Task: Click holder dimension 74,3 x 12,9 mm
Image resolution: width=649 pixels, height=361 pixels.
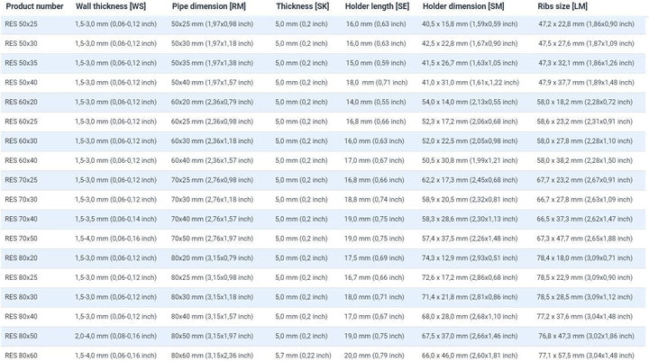Action: [x=470, y=258]
